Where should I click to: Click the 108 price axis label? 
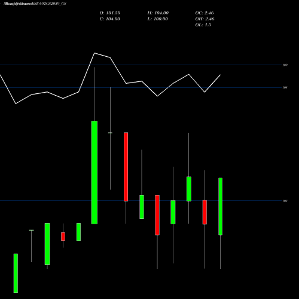tap(285, 87)
